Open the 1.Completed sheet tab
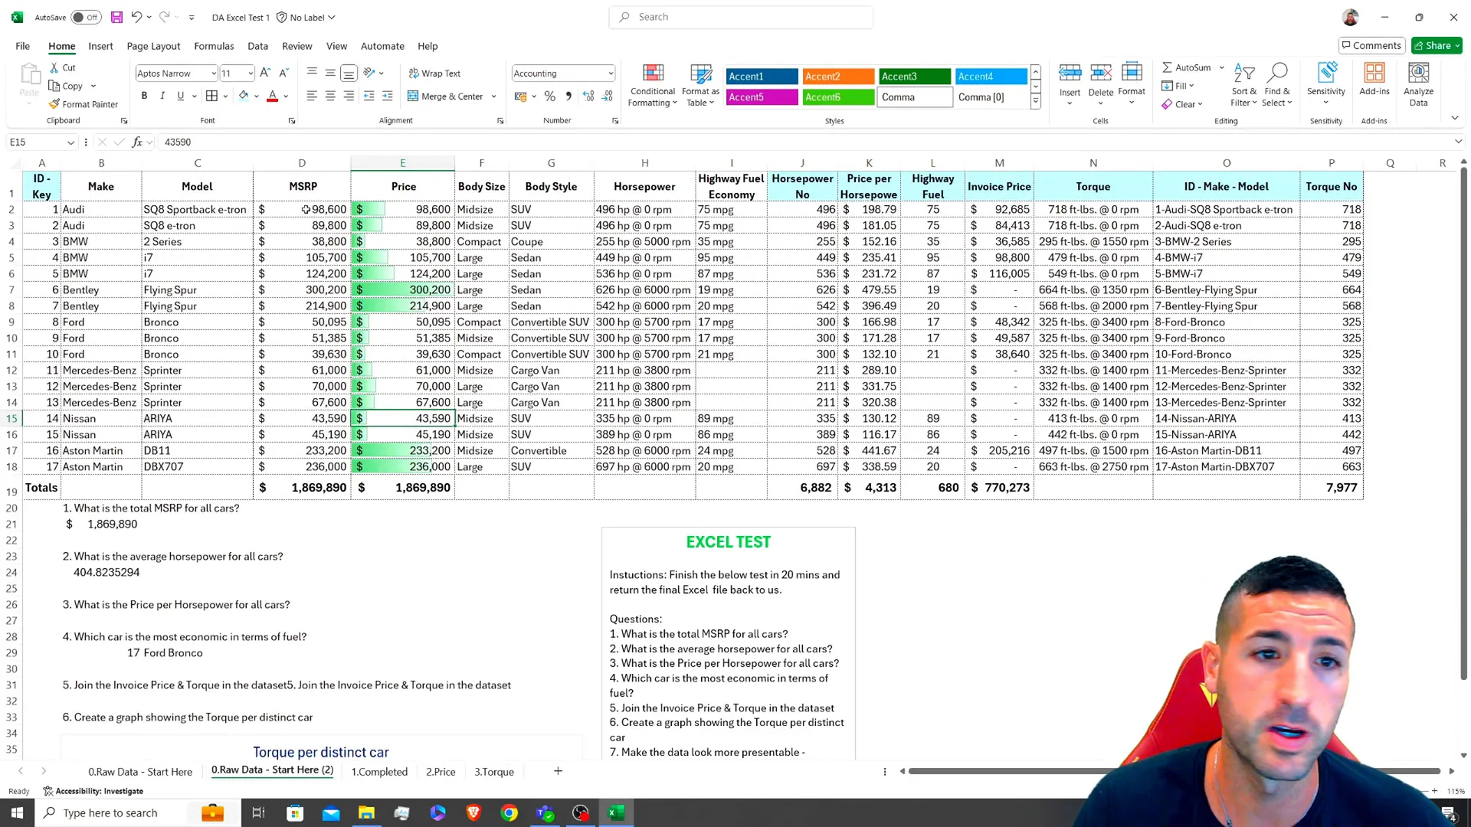This screenshot has width=1471, height=827. click(x=379, y=771)
